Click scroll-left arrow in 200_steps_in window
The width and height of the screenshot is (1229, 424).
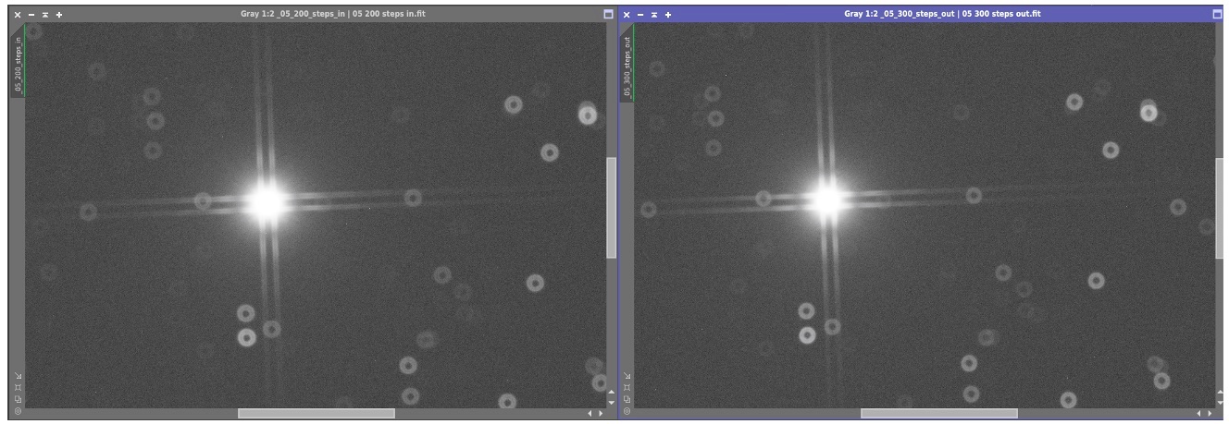coord(590,413)
